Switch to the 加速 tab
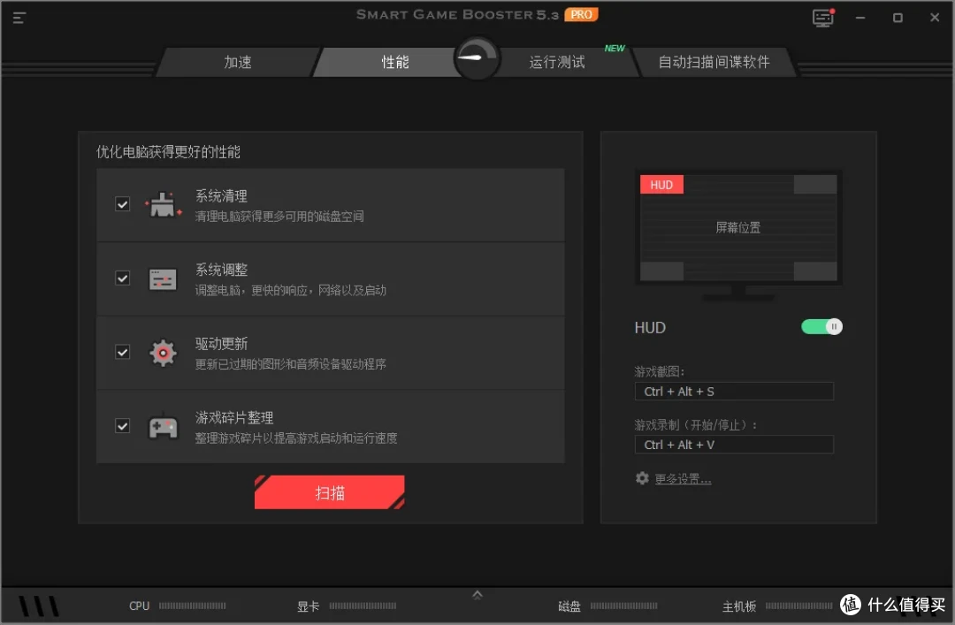The image size is (955, 625). tap(238, 62)
